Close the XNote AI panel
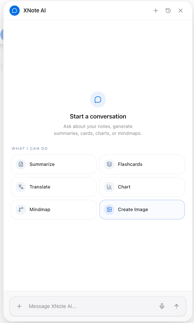The height and width of the screenshot is (323, 194). click(181, 11)
